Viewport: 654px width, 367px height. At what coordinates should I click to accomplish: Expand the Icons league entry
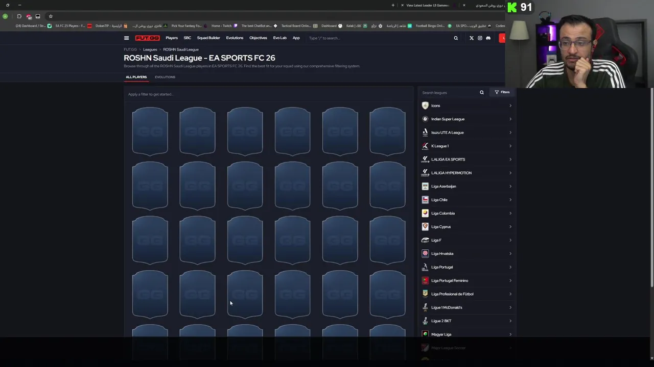click(510, 106)
